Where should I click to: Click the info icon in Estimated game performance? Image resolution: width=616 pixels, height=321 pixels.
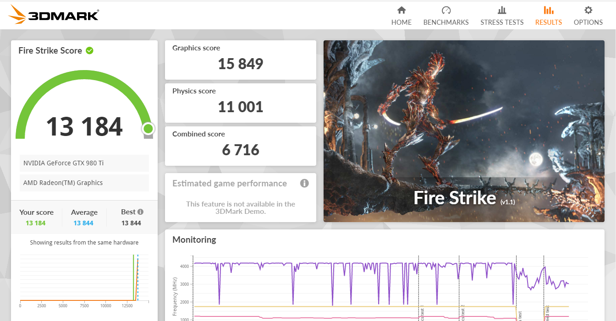coord(304,184)
